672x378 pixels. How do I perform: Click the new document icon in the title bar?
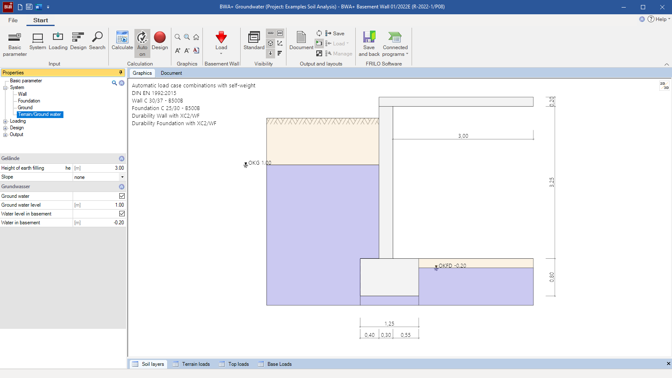pyautogui.click(x=20, y=7)
